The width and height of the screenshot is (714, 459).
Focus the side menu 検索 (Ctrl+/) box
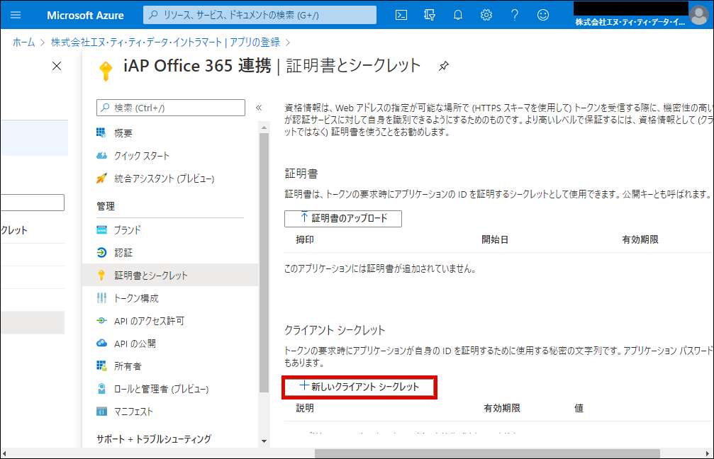tap(171, 108)
